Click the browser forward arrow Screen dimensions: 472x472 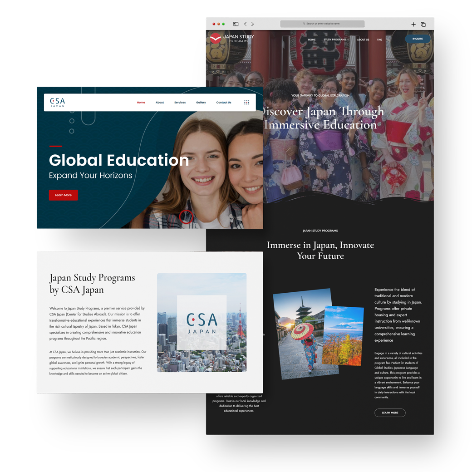[253, 24]
